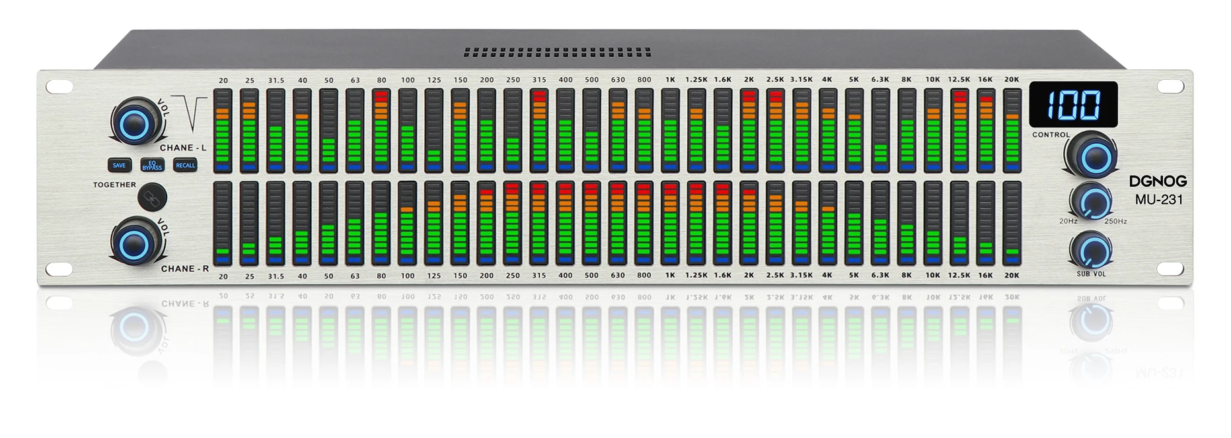The height and width of the screenshot is (438, 1231).
Task: Click the CHANE-R 100 Hz band meter
Action: [407, 224]
